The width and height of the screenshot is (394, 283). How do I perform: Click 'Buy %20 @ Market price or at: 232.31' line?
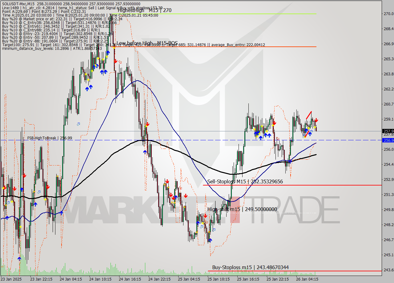pos(62,19)
